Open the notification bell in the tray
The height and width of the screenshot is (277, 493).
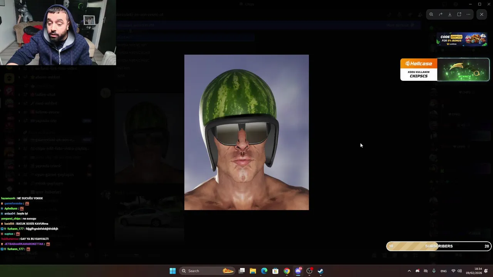[x=486, y=271]
